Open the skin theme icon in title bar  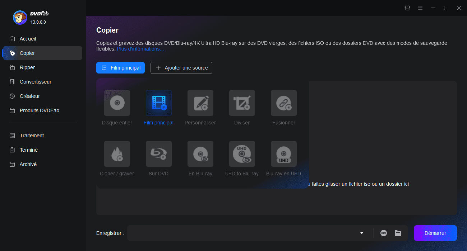click(407, 8)
